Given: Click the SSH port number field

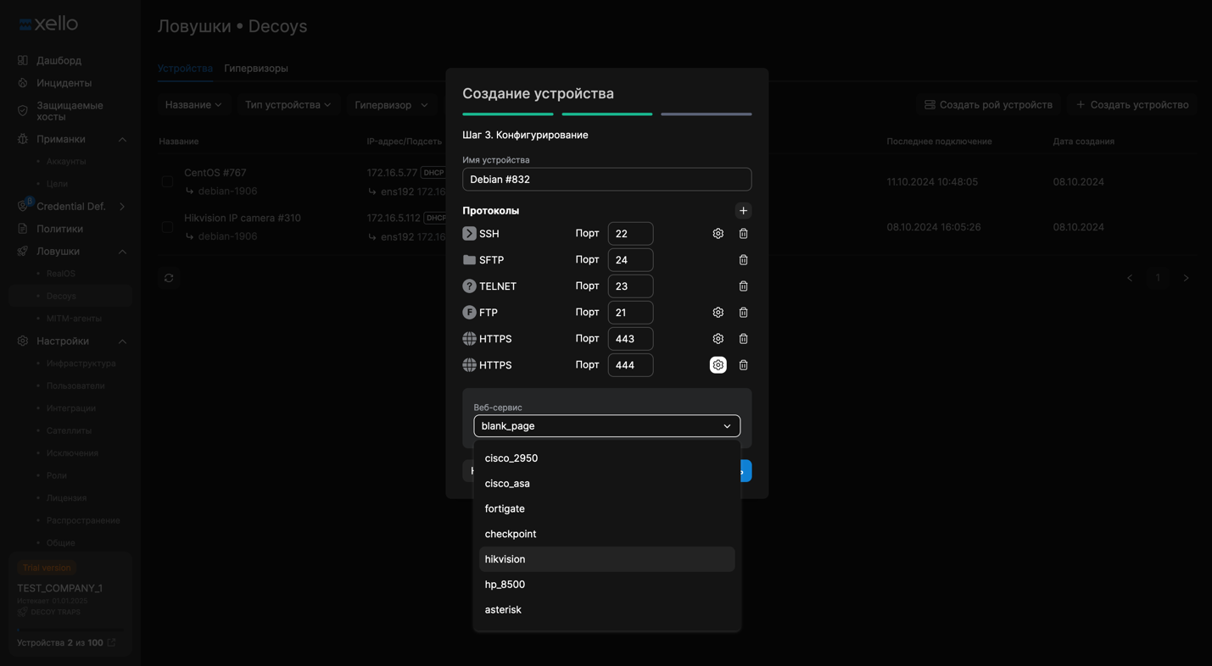Looking at the screenshot, I should click(x=630, y=234).
